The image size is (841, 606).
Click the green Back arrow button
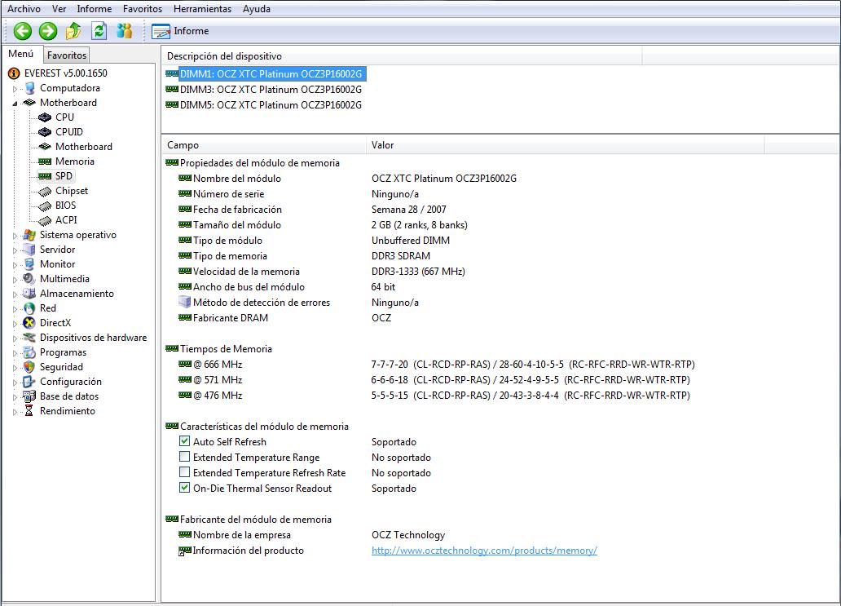click(23, 31)
